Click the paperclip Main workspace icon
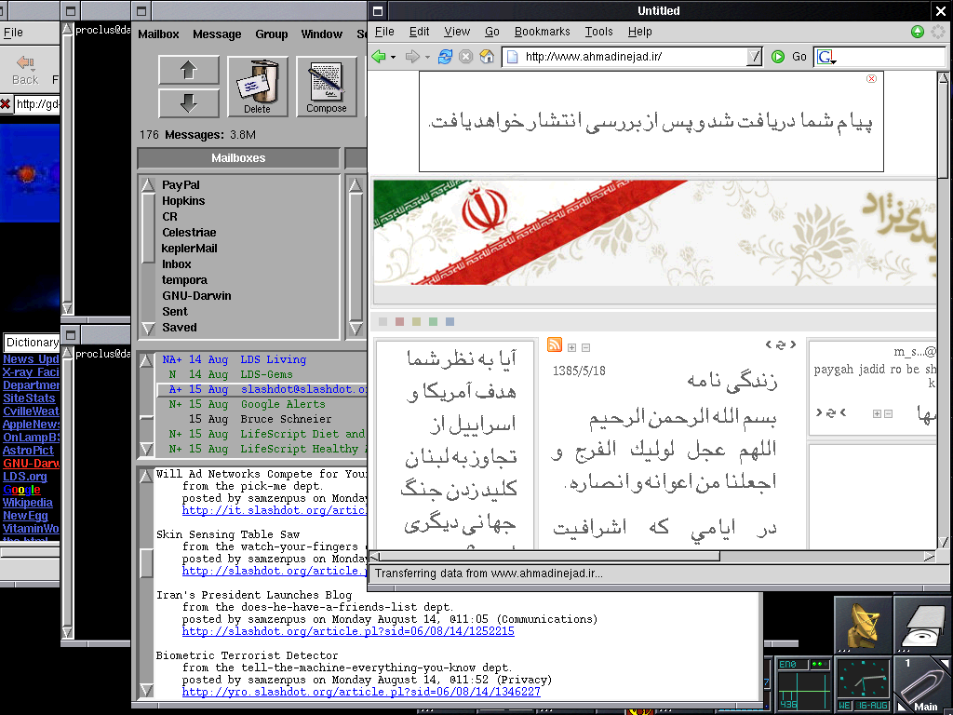Image resolution: width=953 pixels, height=715 pixels. pyautogui.click(x=922, y=684)
